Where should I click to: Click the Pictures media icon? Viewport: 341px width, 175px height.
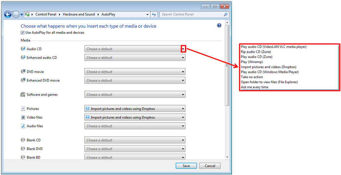(x=23, y=108)
